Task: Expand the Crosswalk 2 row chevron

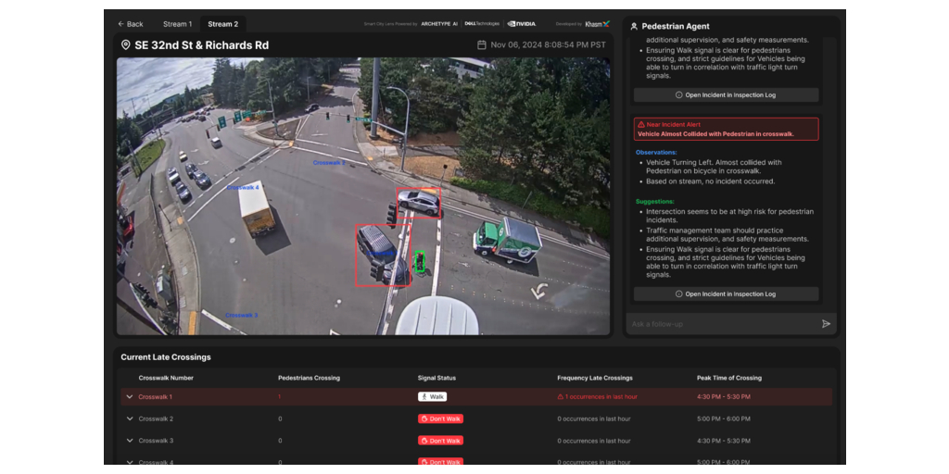Action: (x=129, y=419)
